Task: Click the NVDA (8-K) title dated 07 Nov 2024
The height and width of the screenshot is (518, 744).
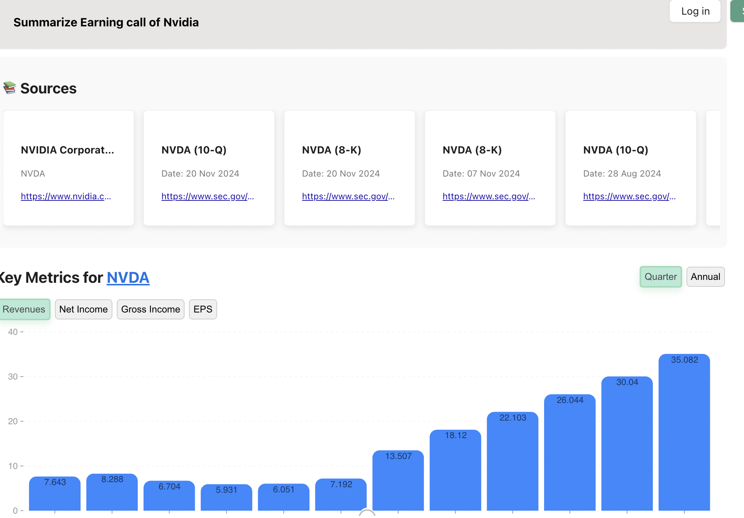Action: point(472,150)
